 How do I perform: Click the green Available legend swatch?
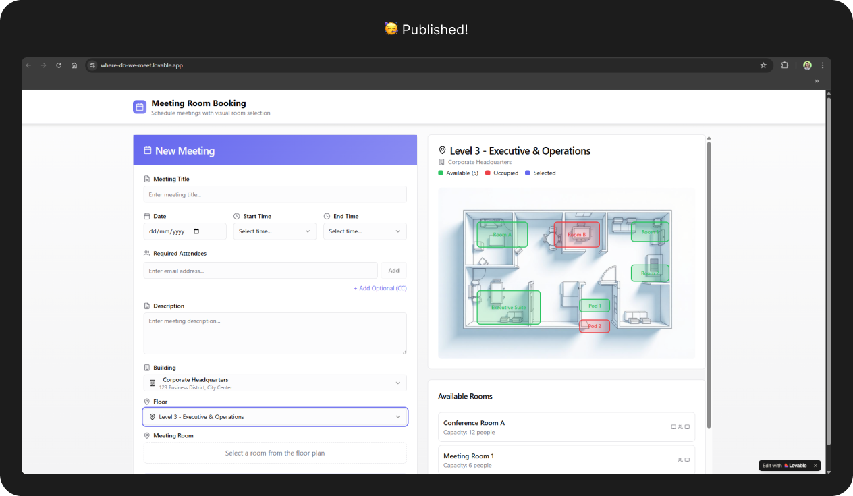coord(441,173)
